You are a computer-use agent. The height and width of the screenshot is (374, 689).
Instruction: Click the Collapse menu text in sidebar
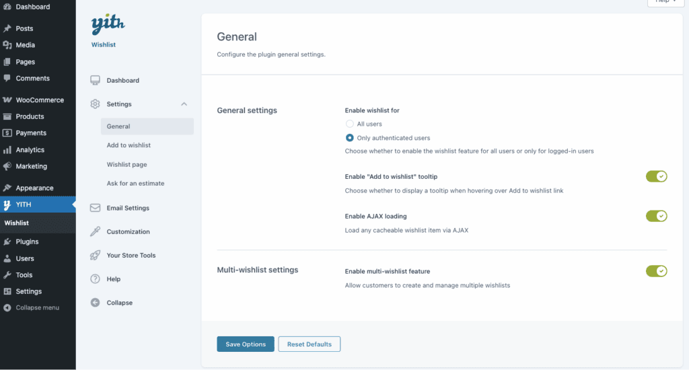point(38,308)
